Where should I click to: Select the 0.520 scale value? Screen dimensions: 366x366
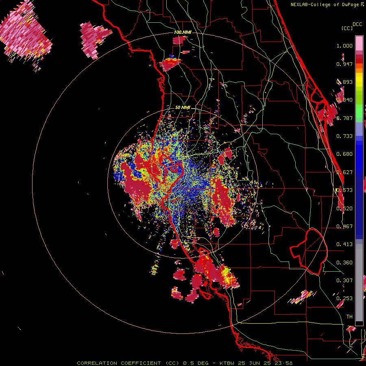click(344, 209)
